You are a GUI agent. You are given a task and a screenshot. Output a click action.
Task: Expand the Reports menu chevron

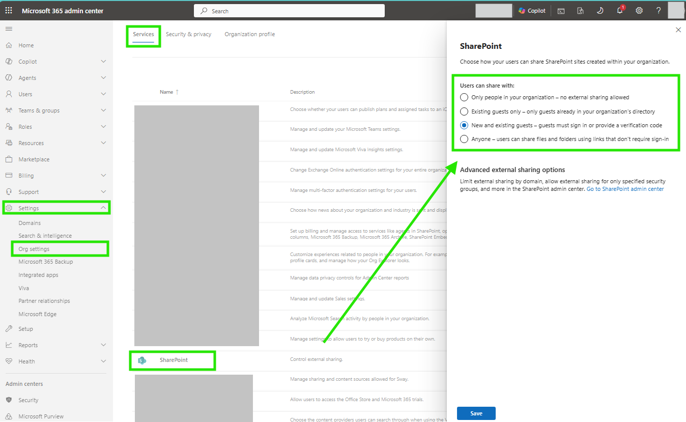coord(103,345)
